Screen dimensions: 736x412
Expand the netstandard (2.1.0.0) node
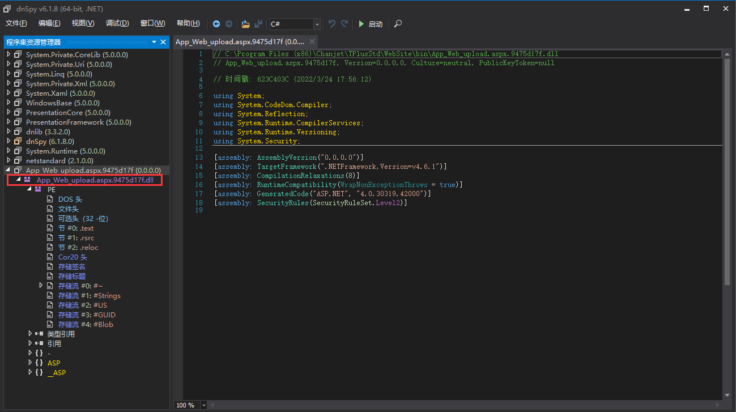tap(8, 160)
